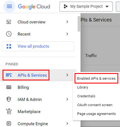Click the PINNED section label
The image size is (120, 127).
(x=12, y=64)
